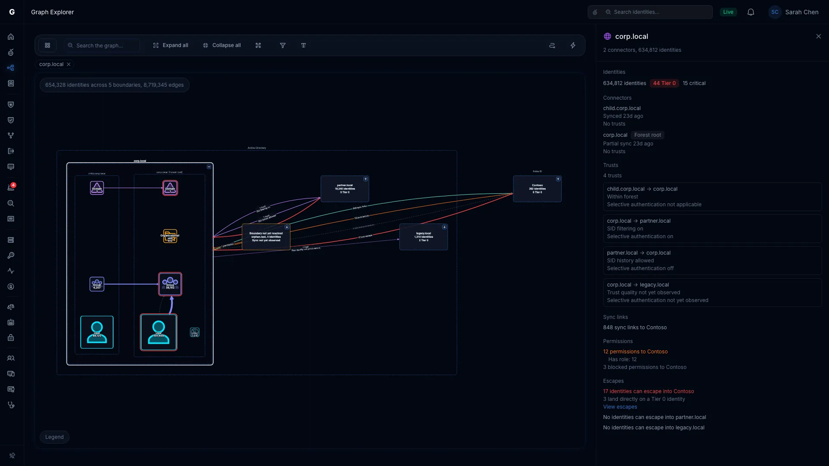Open the notifications bell
This screenshot has width=829, height=466.
point(751,12)
